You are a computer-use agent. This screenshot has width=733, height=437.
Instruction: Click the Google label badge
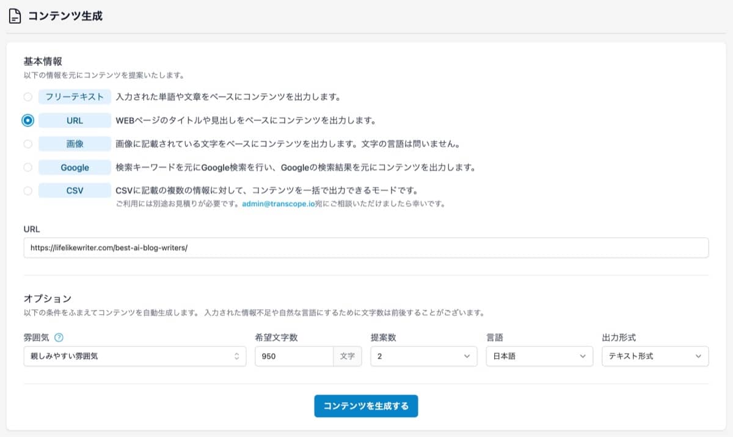(x=75, y=167)
